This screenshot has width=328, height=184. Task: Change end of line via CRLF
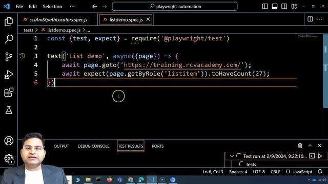[x=275, y=172]
